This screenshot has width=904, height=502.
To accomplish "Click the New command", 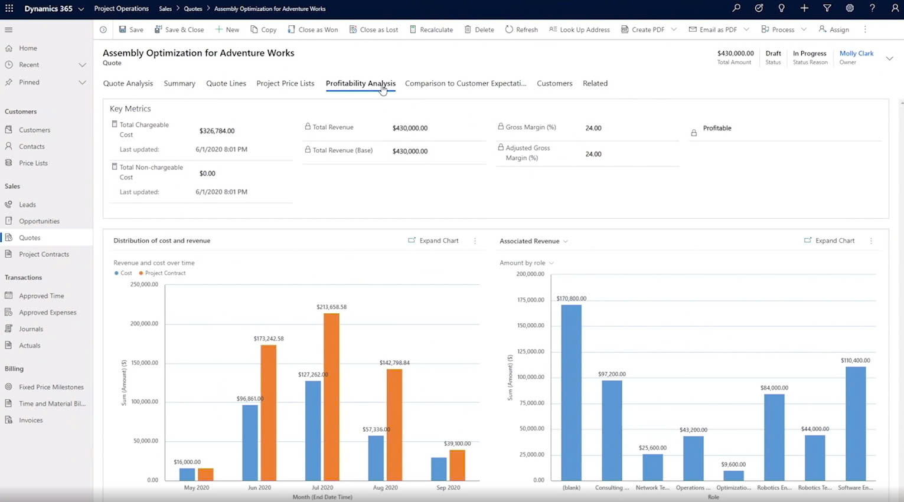I will [x=227, y=29].
